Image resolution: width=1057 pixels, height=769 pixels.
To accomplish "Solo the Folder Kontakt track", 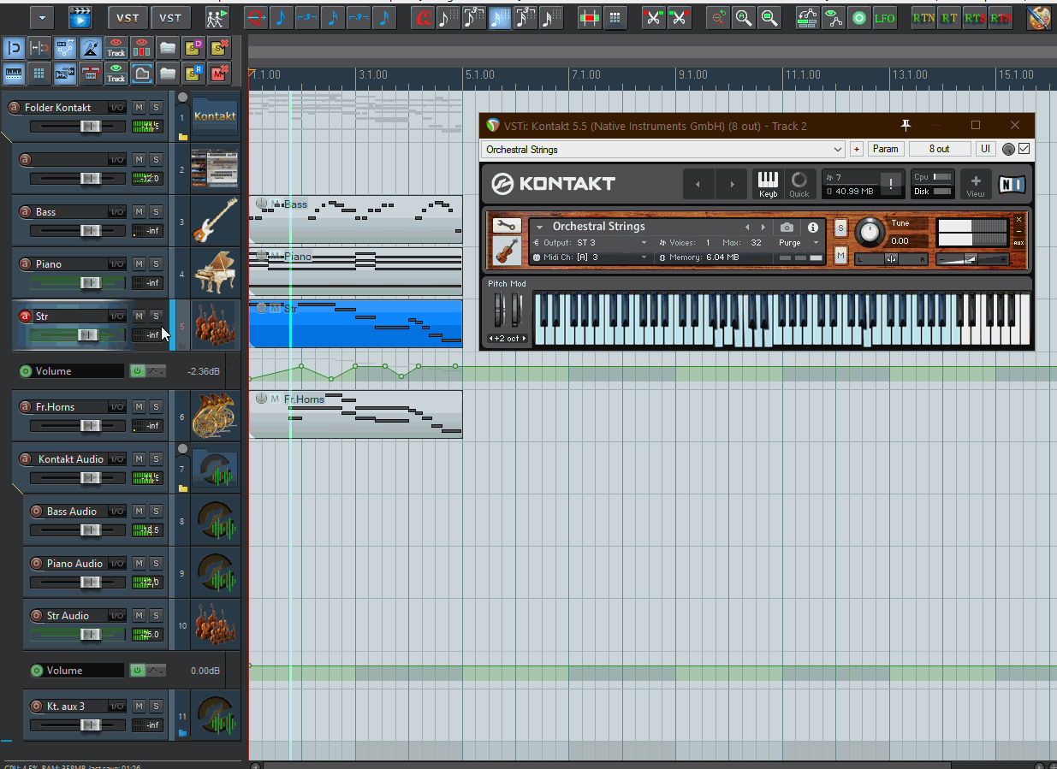I will (156, 107).
